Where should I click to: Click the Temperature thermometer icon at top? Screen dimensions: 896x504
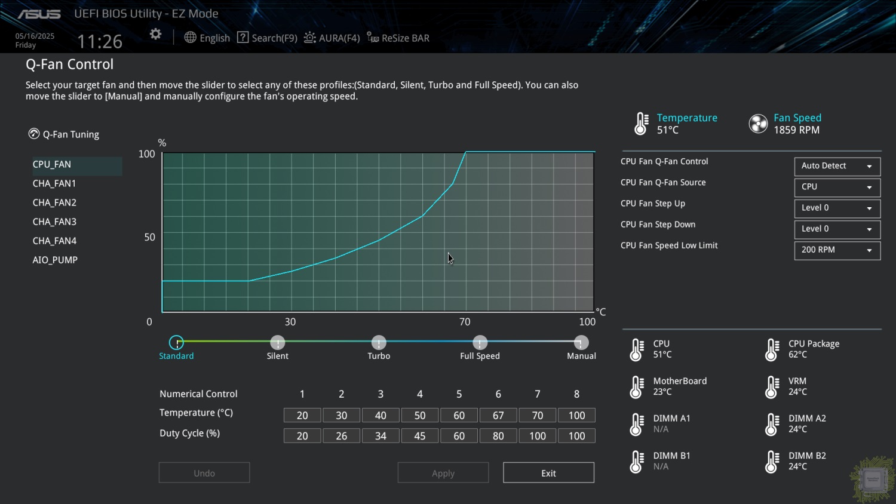pyautogui.click(x=640, y=124)
